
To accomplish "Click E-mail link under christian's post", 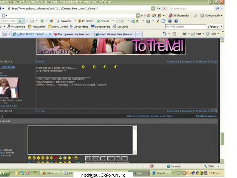I will (x=40, y=111).
